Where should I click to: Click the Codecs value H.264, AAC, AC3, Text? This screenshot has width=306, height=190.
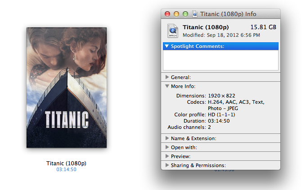coord(236,102)
